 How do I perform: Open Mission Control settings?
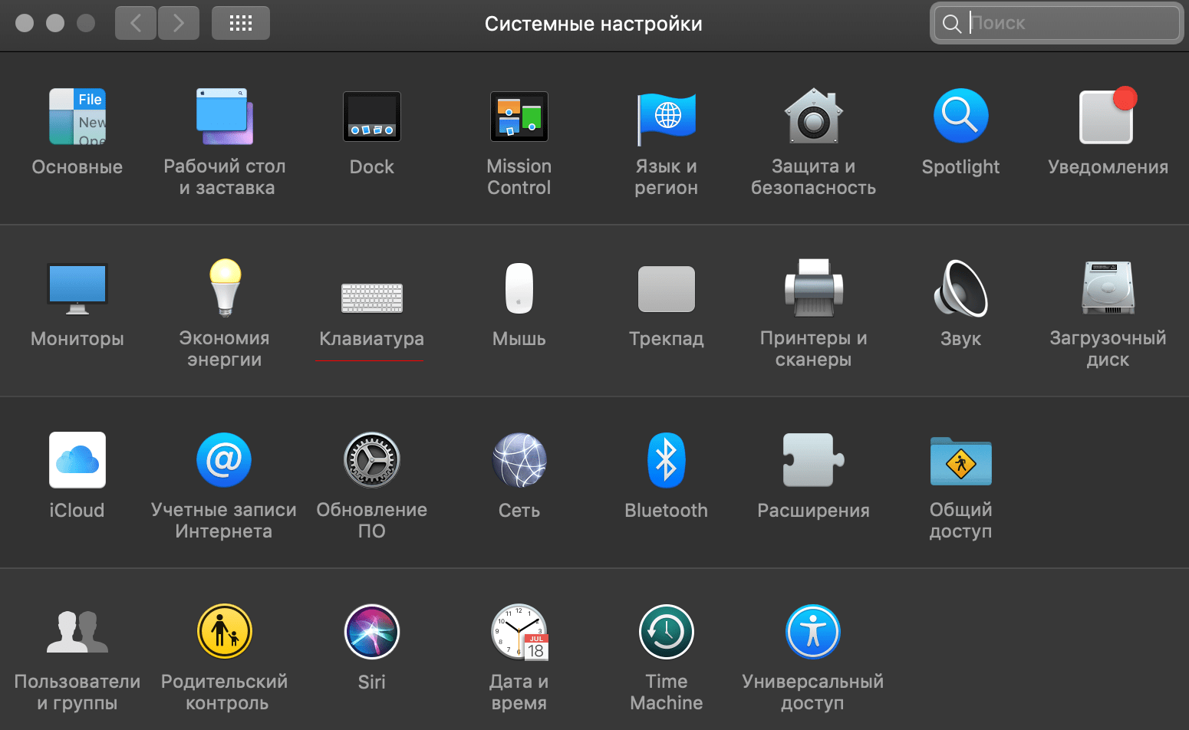coord(519,117)
